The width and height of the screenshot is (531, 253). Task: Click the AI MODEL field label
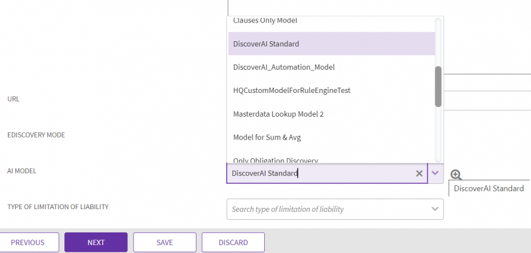click(22, 171)
